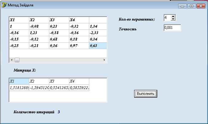Select the cell with value 1,23

pyautogui.click(x=39, y=33)
